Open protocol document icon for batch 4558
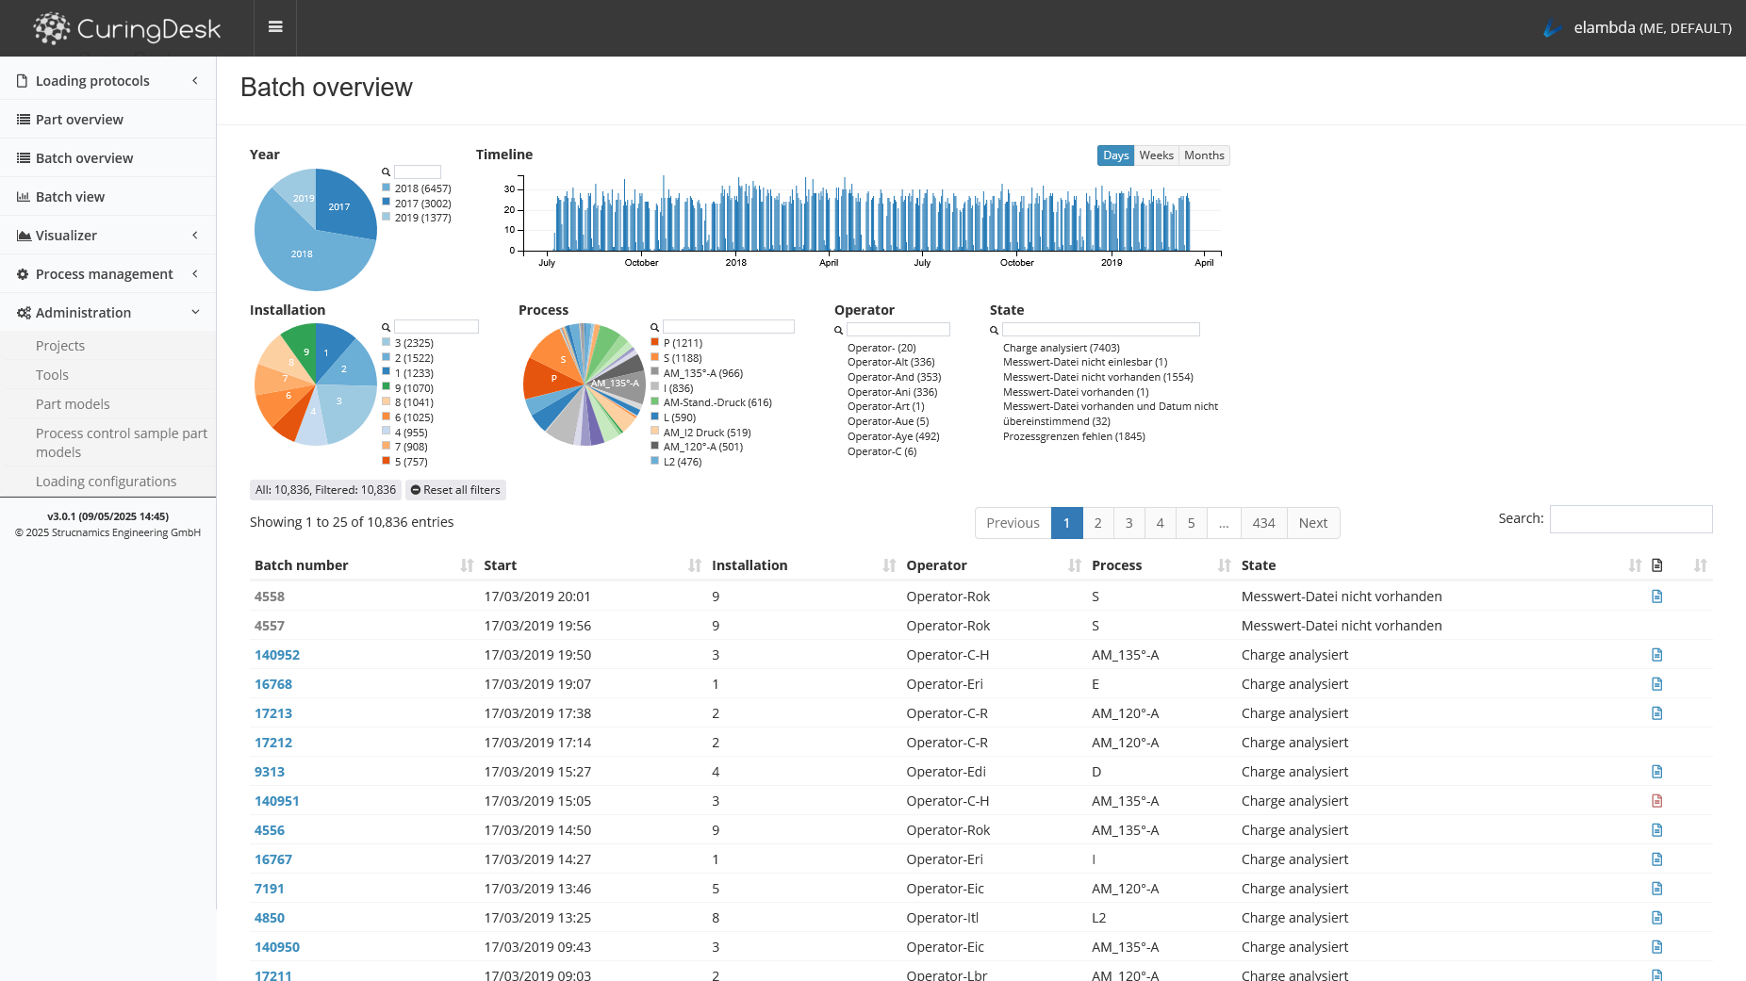The image size is (1746, 981). [x=1656, y=597]
